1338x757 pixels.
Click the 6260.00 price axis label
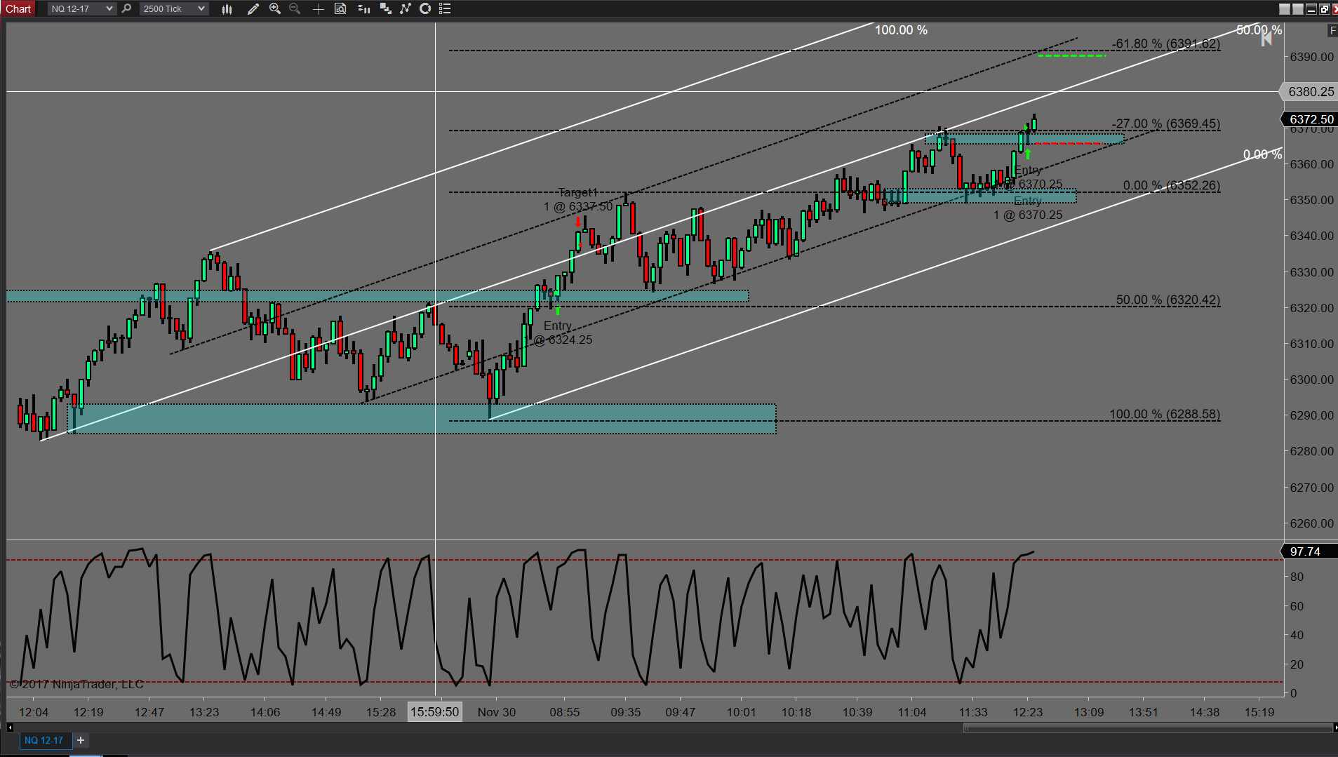click(x=1311, y=523)
